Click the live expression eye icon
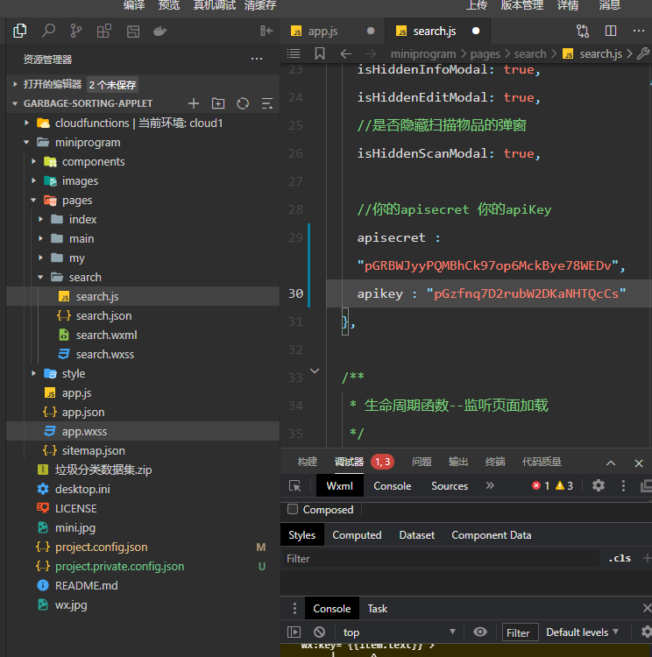652x657 pixels. point(480,632)
